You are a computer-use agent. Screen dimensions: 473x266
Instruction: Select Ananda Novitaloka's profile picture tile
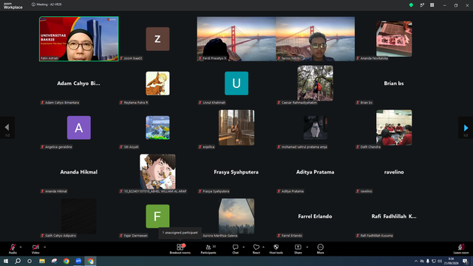(394, 39)
